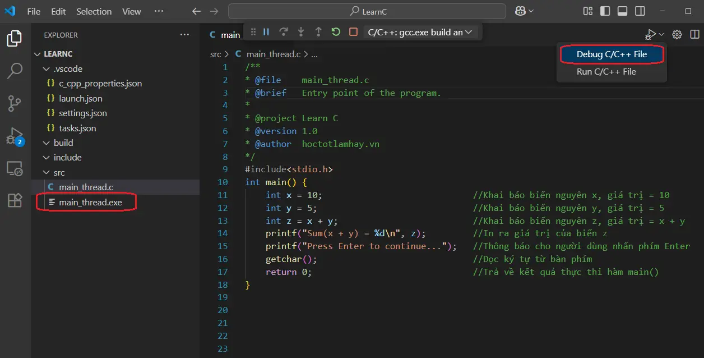Pause the debug session
The width and height of the screenshot is (704, 358).
[266, 32]
